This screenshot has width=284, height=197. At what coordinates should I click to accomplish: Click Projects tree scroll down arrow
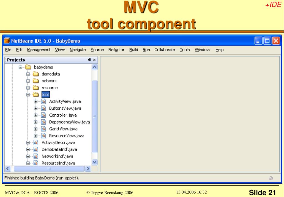(95, 162)
